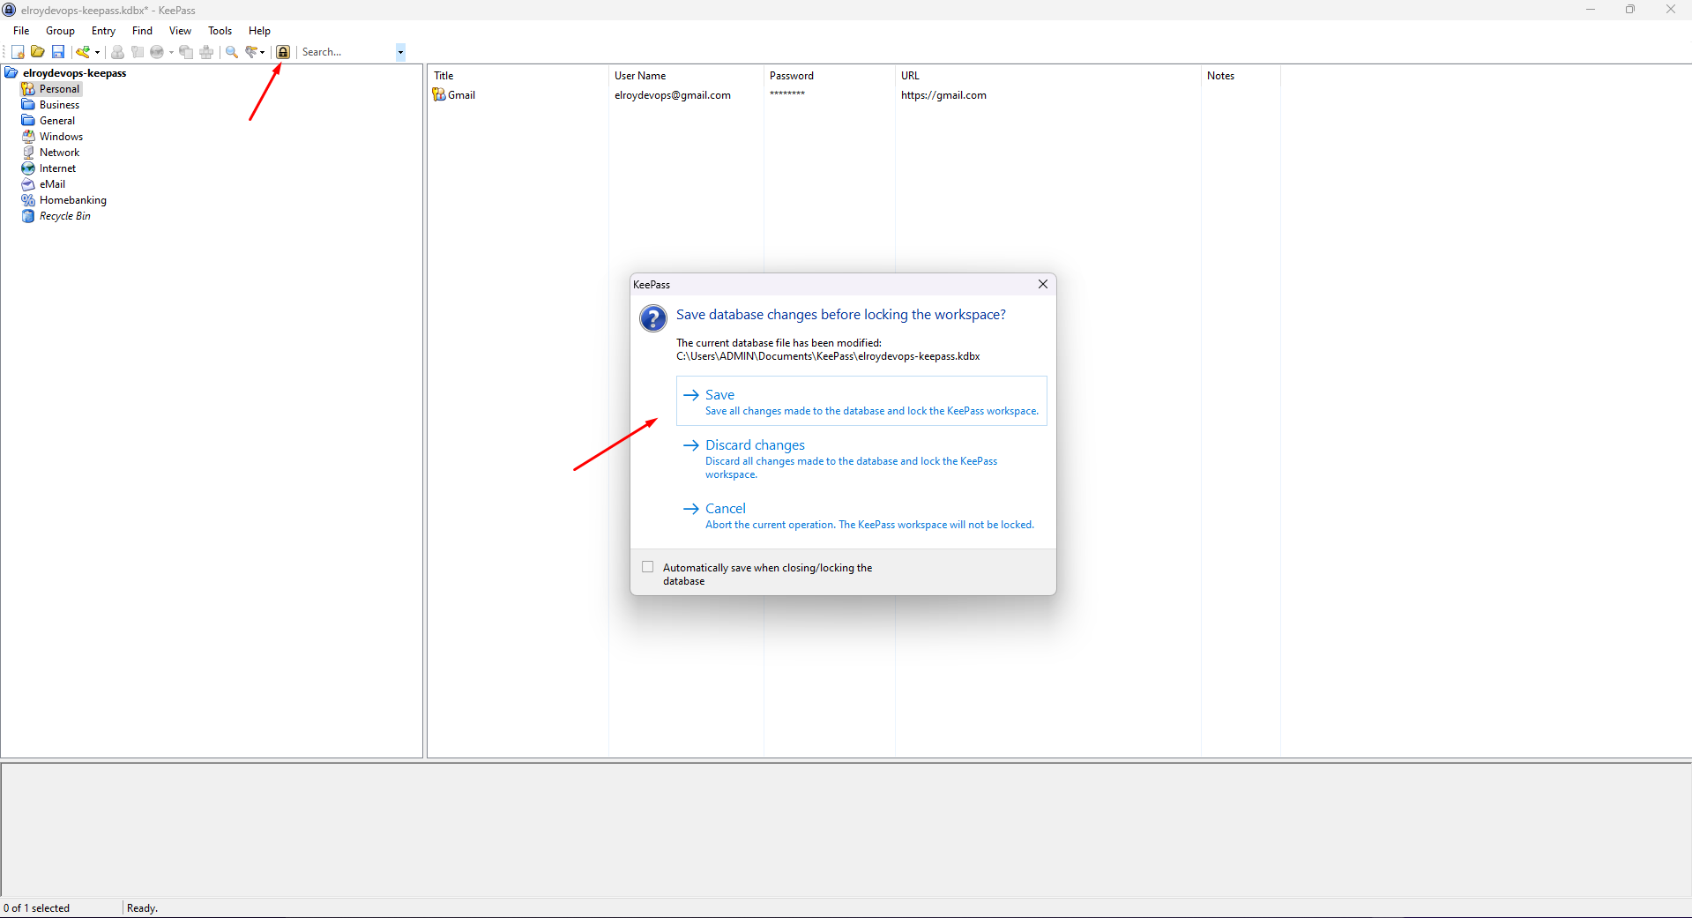Click the Recycle Bin icon
Viewport: 1692px width, 918px height.
coord(28,216)
